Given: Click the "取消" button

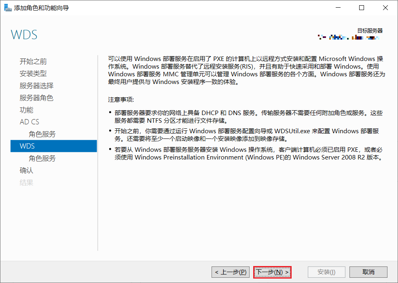Looking at the screenshot, I should (x=368, y=272).
